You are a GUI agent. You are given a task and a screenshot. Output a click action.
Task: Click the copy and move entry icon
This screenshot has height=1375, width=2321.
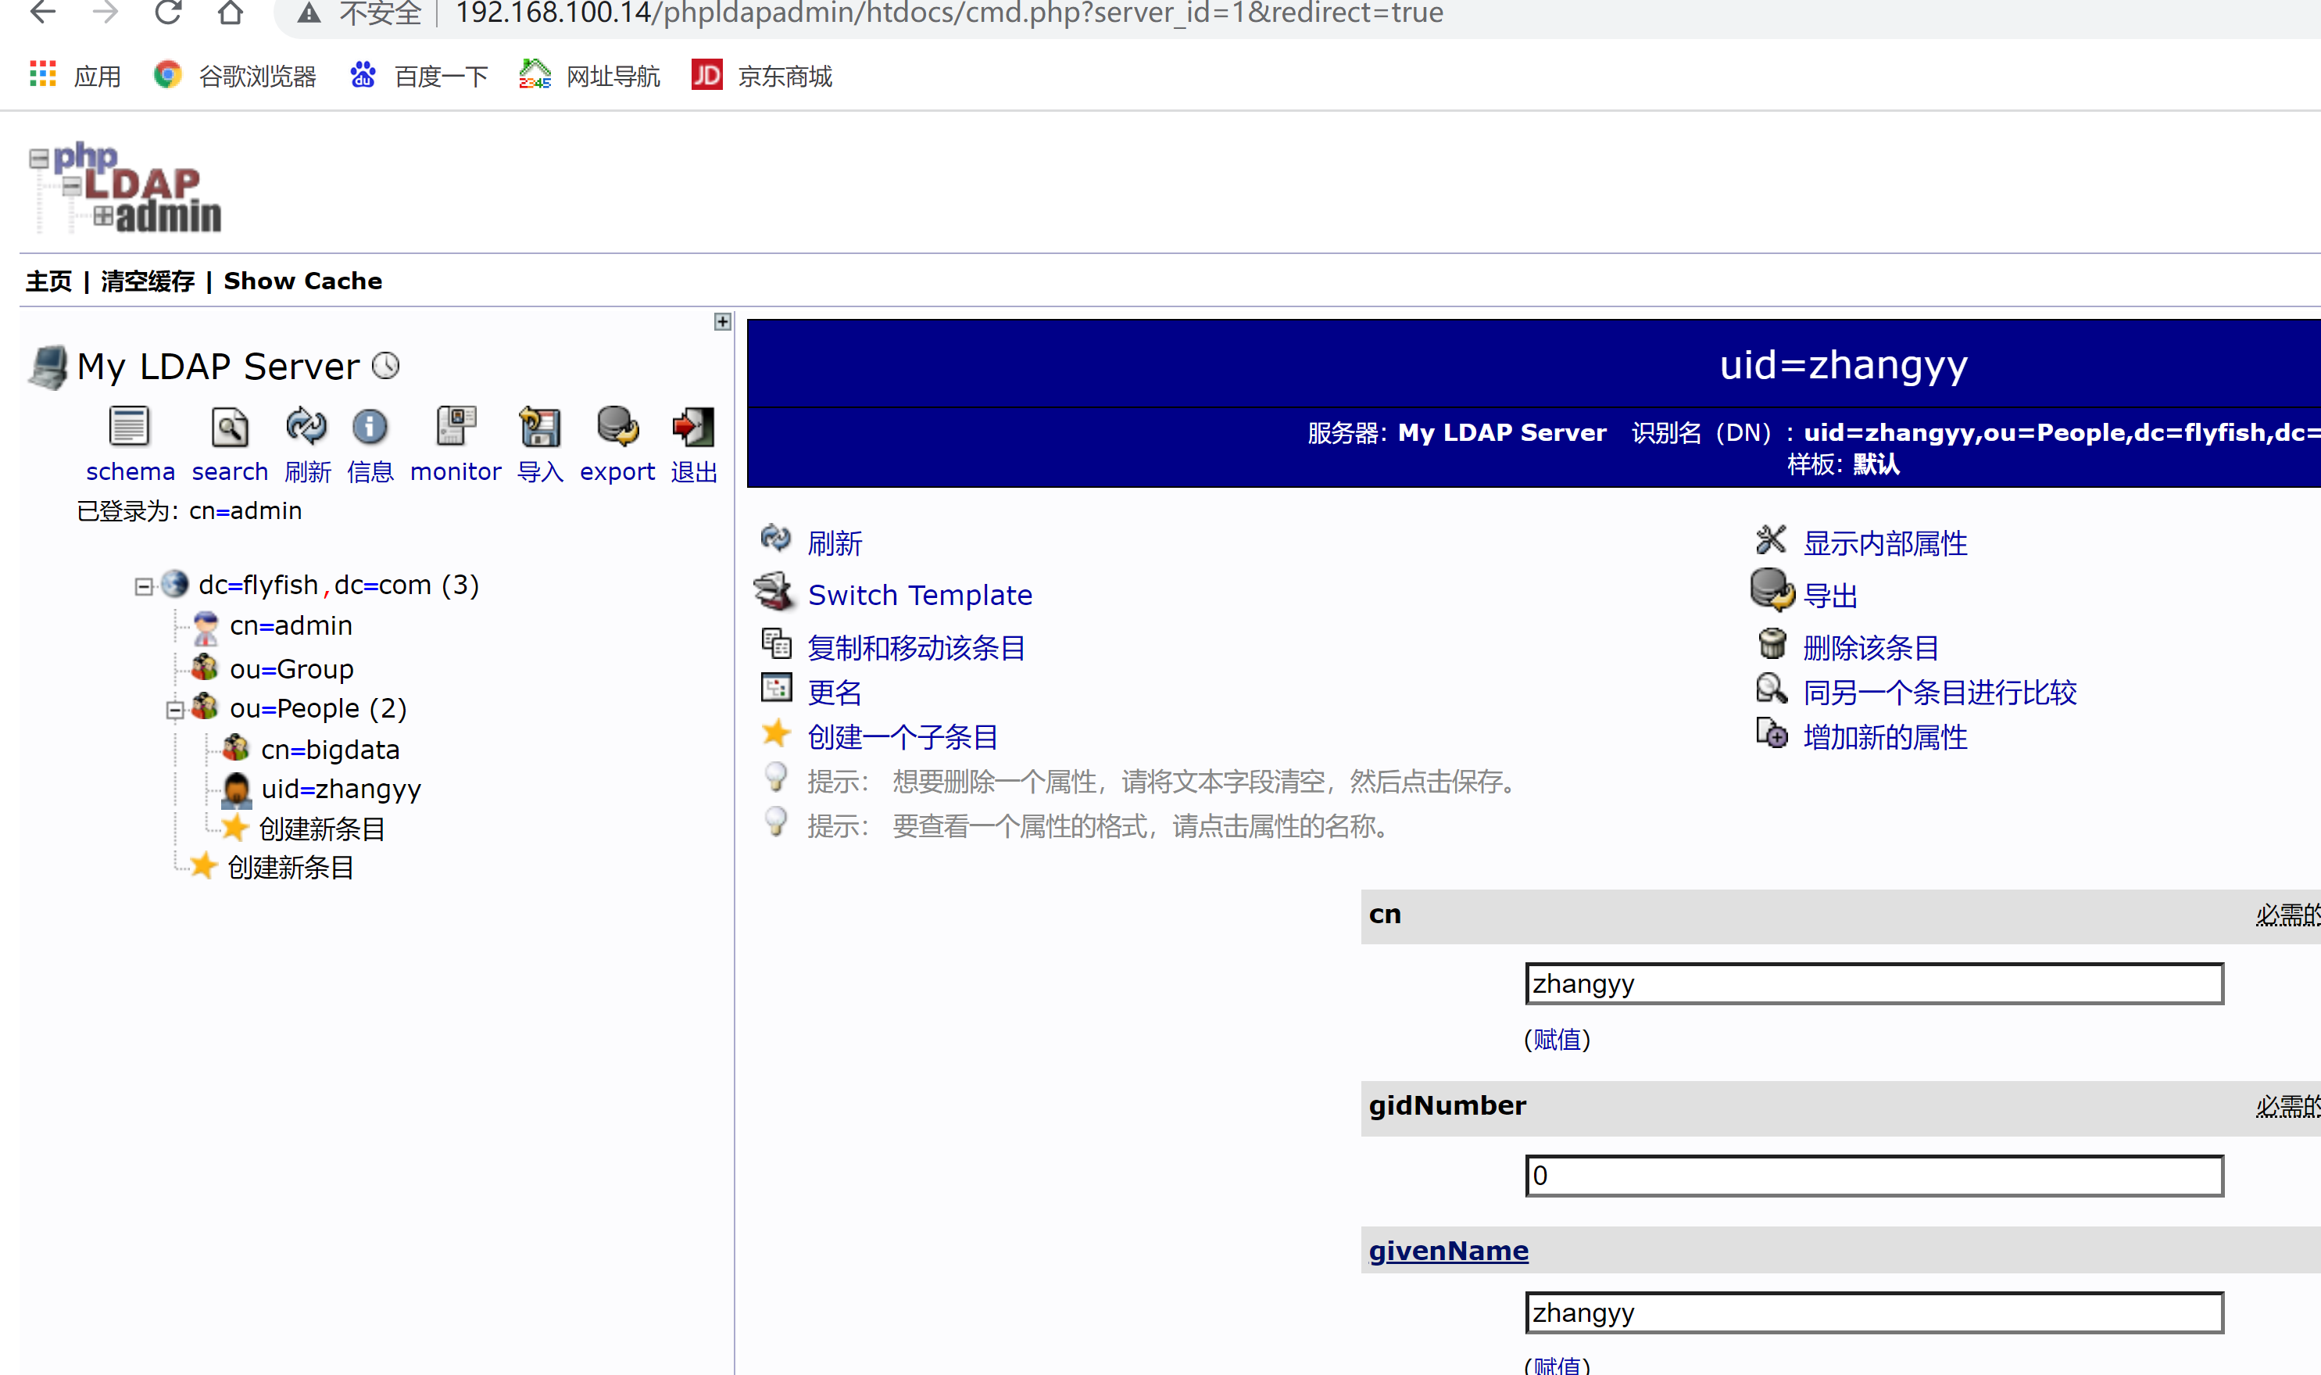(774, 643)
